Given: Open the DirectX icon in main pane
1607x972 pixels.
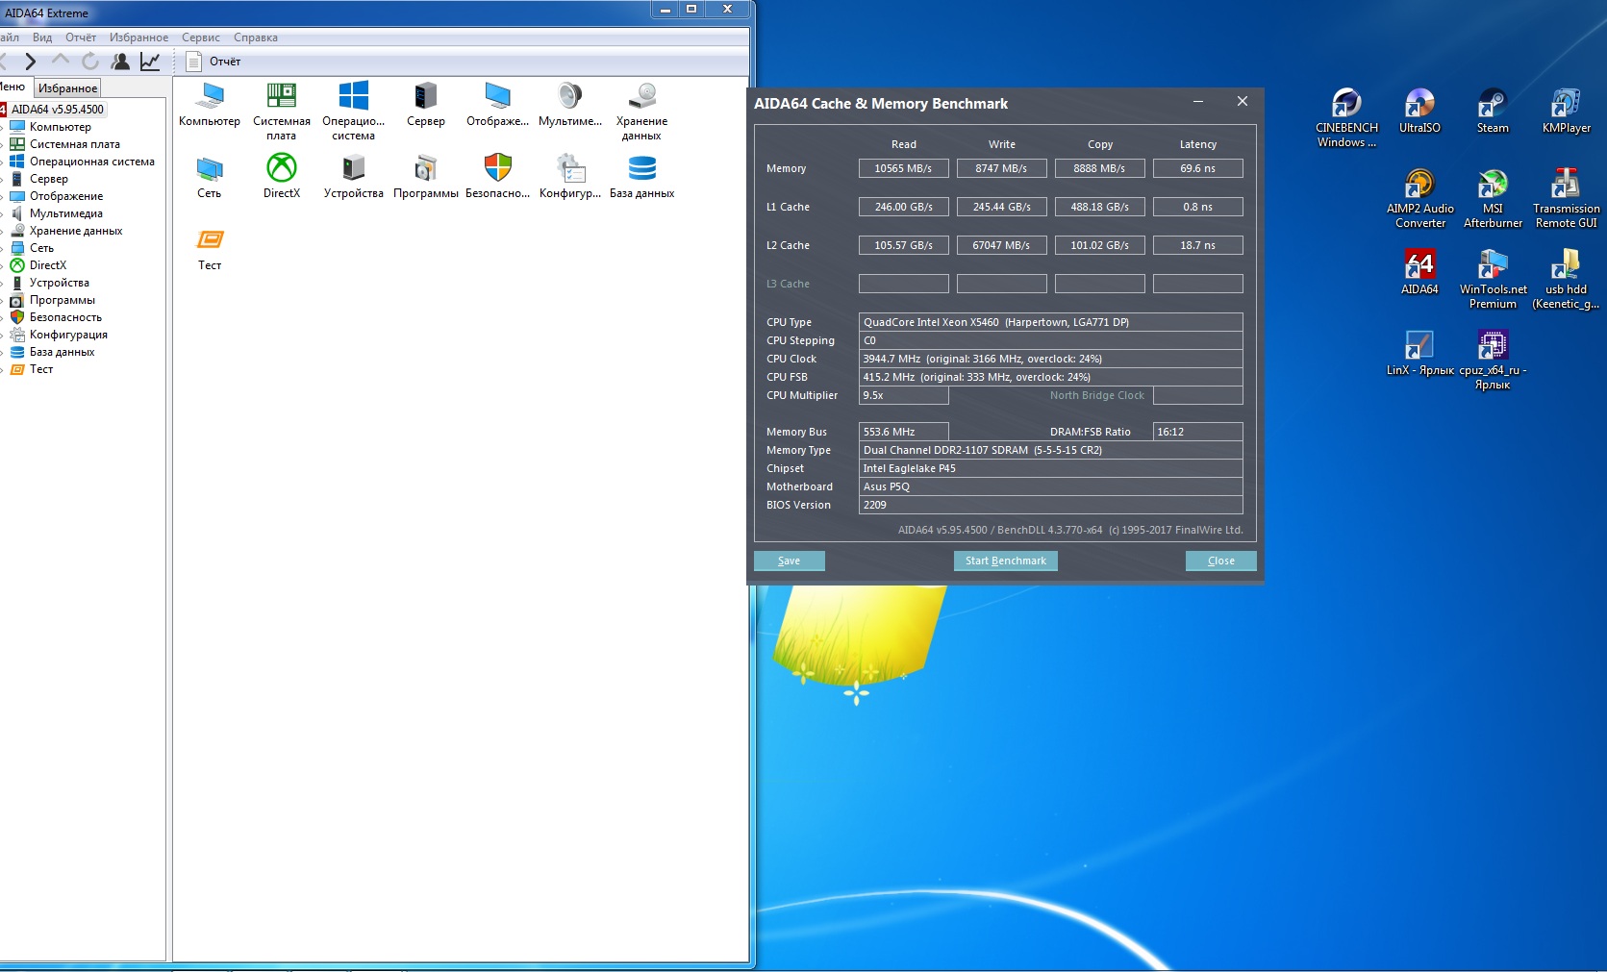Looking at the screenshot, I should tap(282, 176).
